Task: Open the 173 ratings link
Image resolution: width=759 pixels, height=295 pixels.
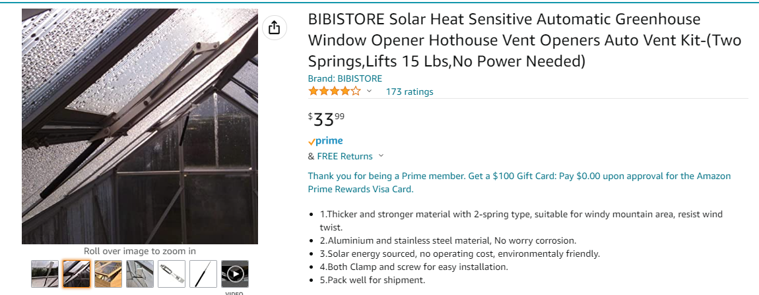Action: tap(409, 92)
